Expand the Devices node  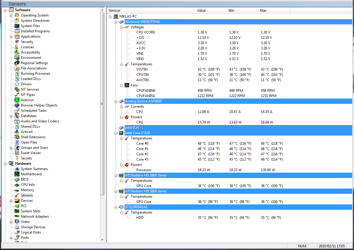click(11, 201)
